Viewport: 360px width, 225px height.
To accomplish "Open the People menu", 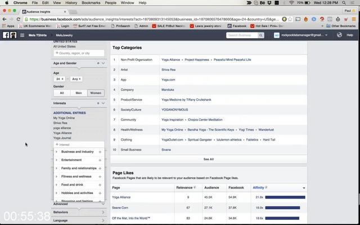I will click(x=111, y=3).
